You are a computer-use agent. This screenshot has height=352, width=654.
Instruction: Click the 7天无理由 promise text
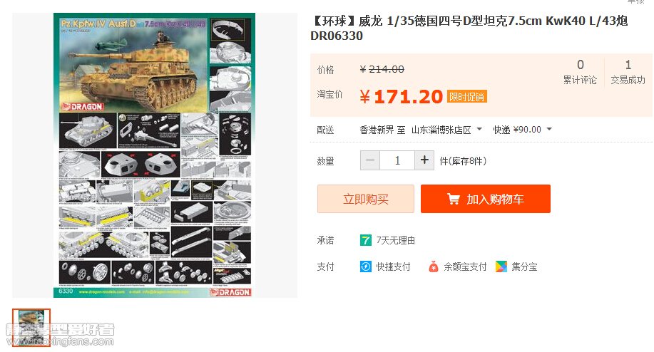tap(395, 240)
